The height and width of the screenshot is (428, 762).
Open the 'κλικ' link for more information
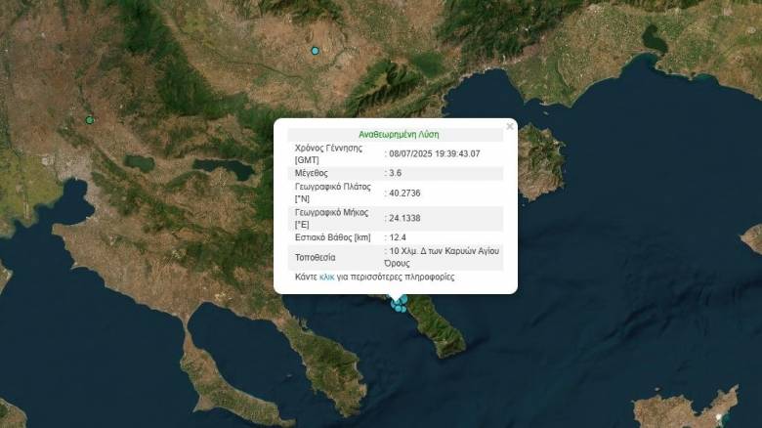tap(326, 278)
